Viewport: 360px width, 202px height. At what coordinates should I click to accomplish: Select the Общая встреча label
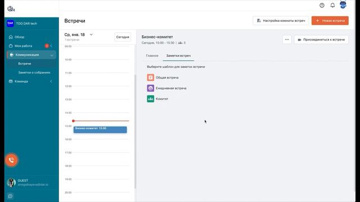(x=167, y=77)
